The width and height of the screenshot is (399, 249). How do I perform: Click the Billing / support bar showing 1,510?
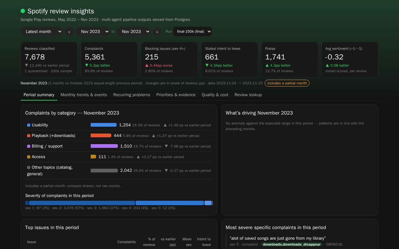click(104, 146)
